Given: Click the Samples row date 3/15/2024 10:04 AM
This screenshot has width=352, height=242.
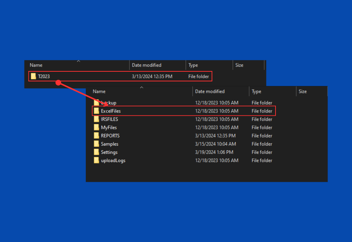Looking at the screenshot, I should point(216,144).
